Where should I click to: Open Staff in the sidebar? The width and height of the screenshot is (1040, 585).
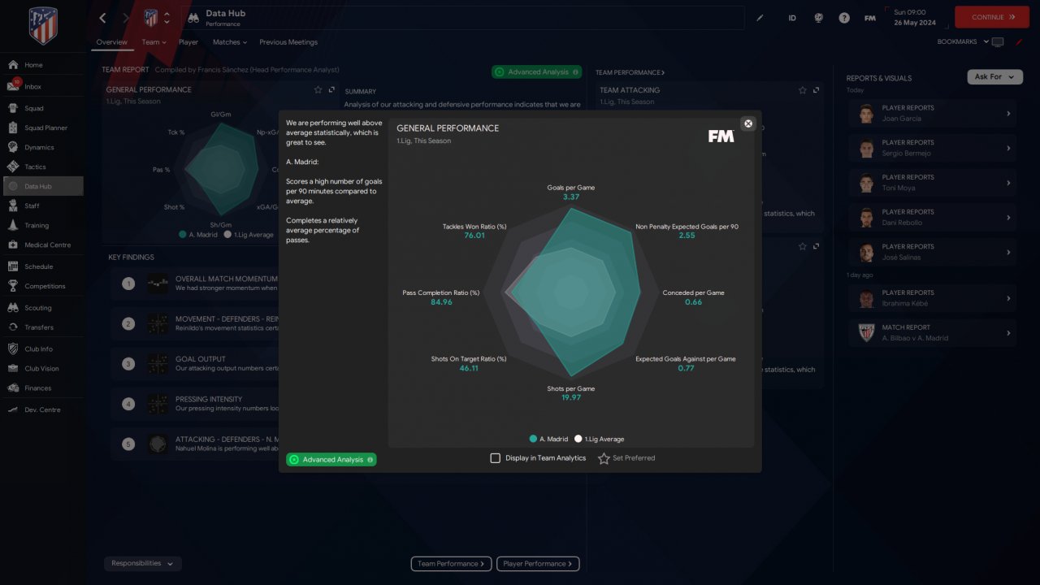(x=42, y=206)
